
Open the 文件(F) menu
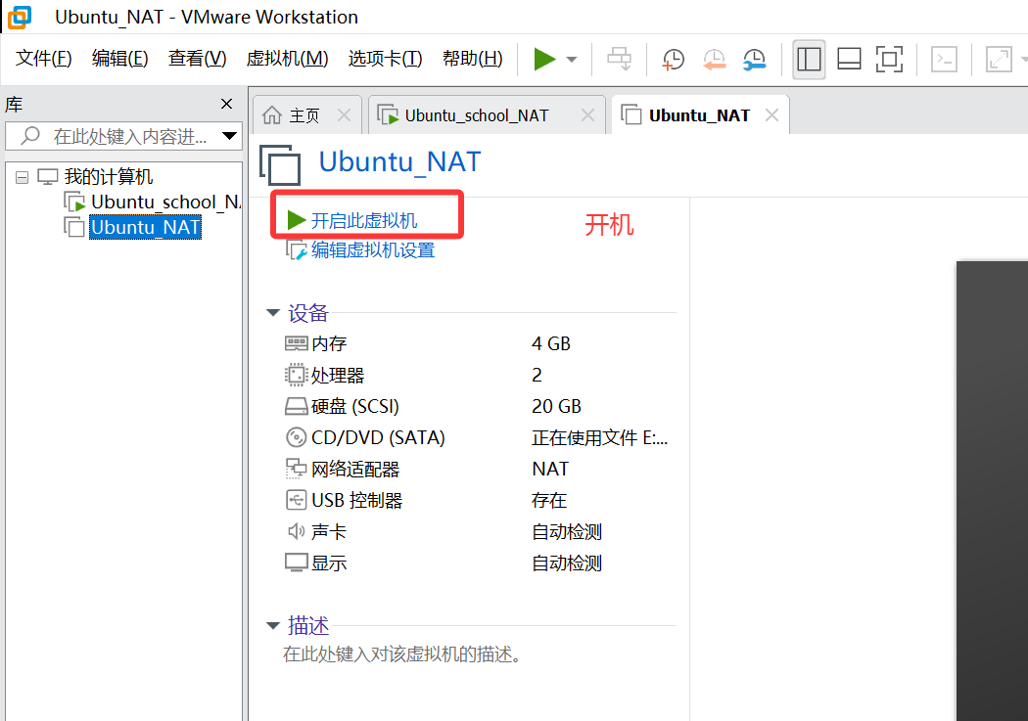coord(43,59)
